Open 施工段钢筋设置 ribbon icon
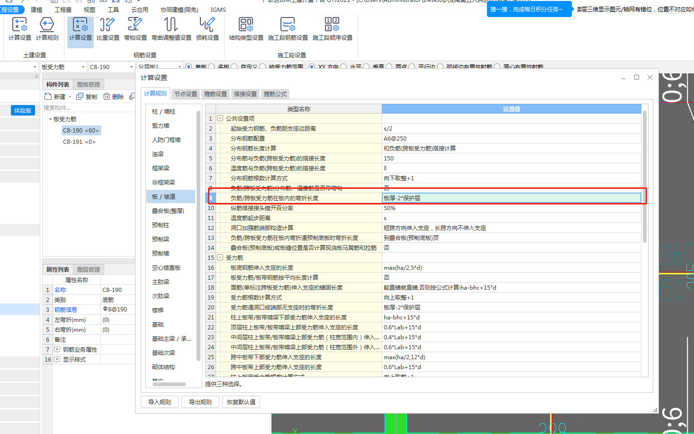This screenshot has height=434, width=694. [288, 29]
